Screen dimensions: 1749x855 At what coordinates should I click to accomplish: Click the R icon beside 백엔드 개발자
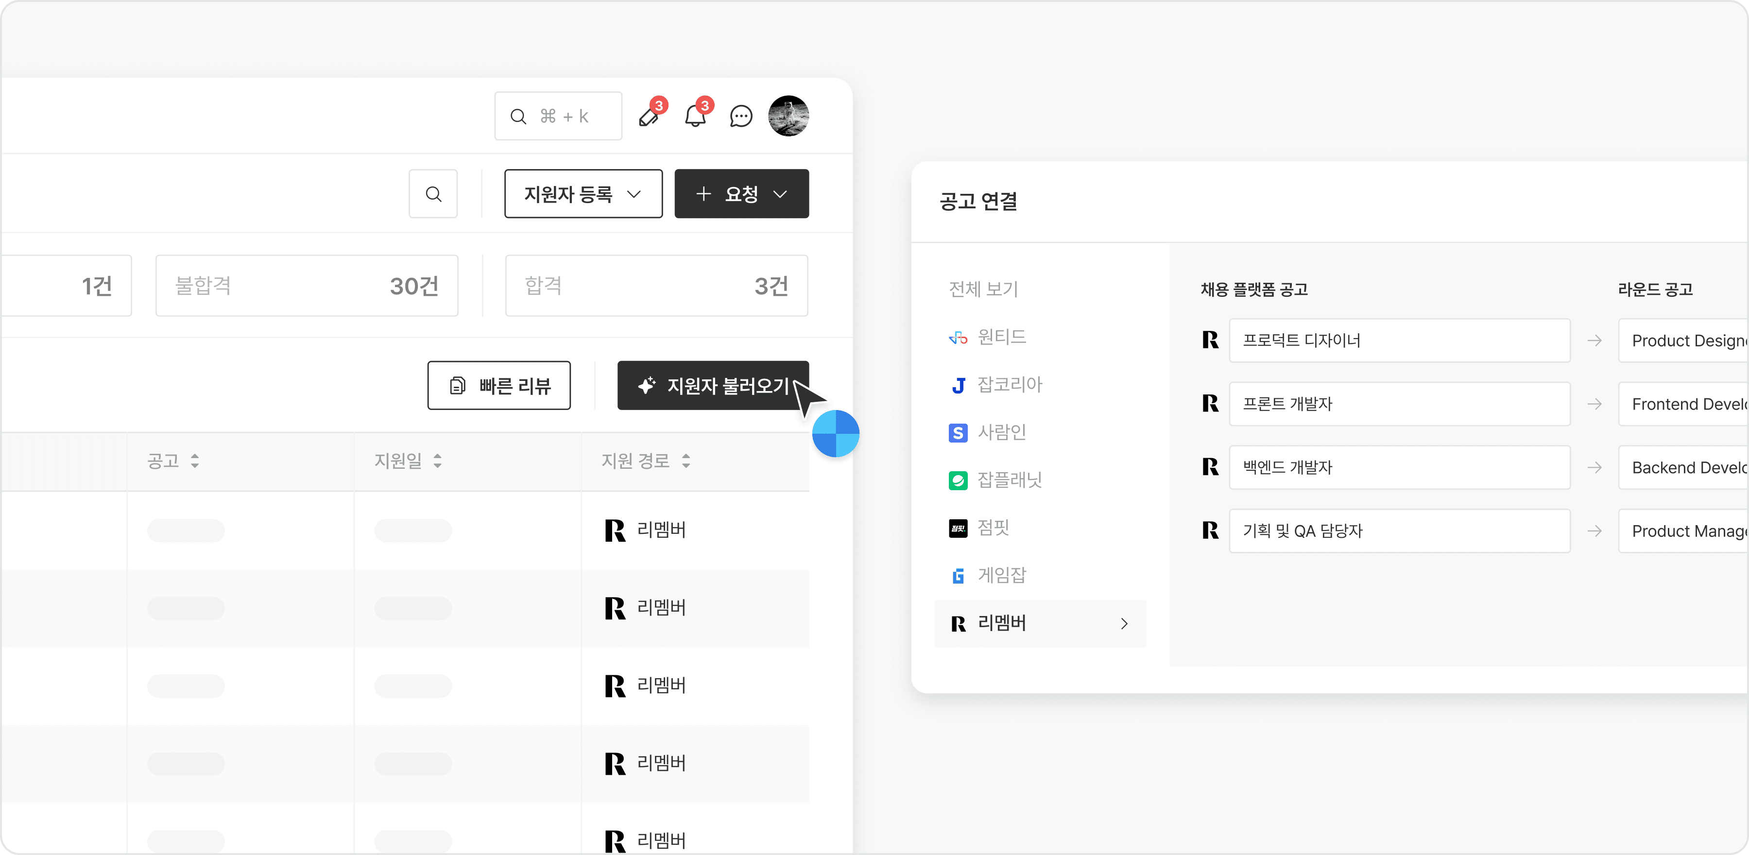(x=1210, y=467)
